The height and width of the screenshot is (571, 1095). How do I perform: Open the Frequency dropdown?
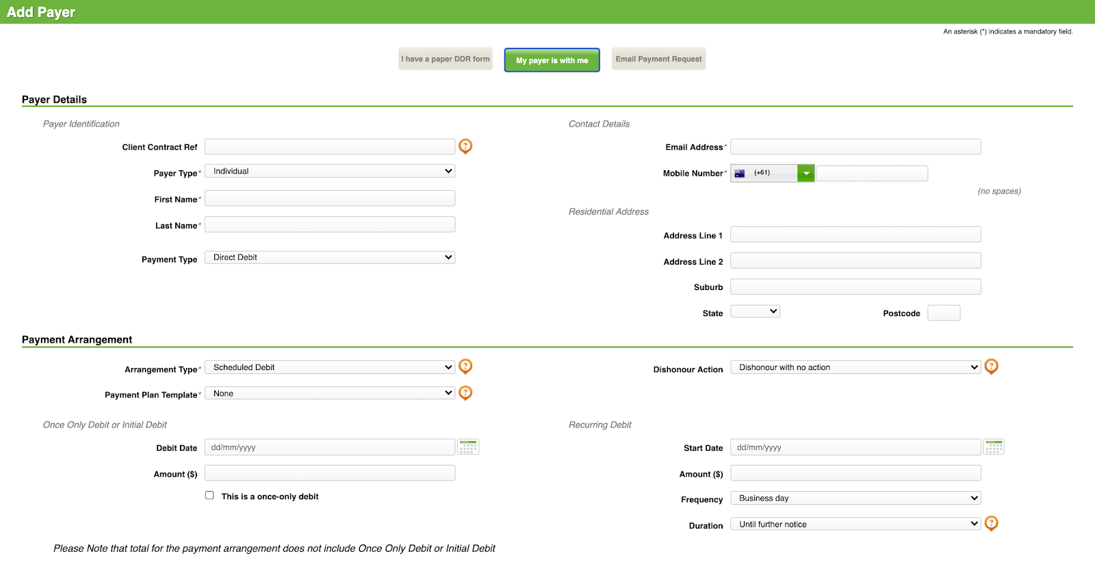pyautogui.click(x=855, y=498)
